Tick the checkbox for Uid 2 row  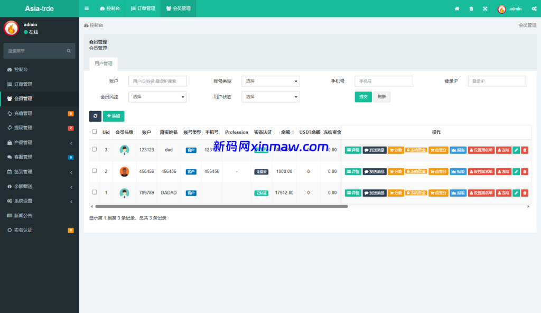tap(94, 171)
